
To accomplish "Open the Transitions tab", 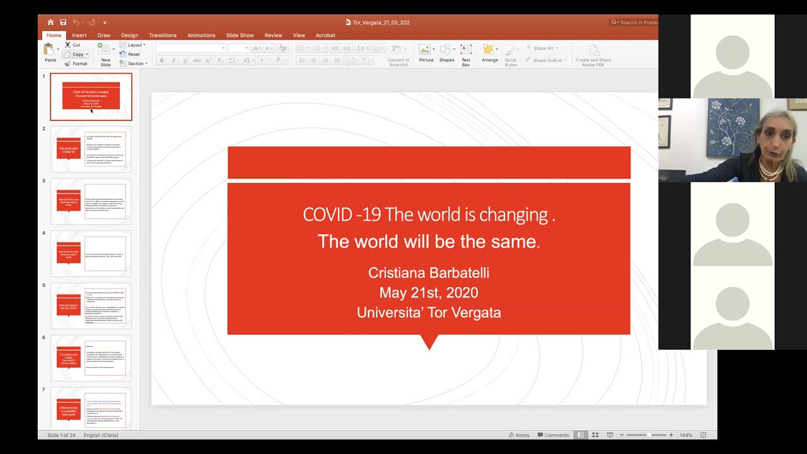I will coord(163,35).
